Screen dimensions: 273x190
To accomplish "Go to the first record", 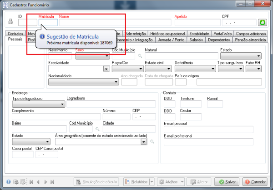I will pos(31,182).
